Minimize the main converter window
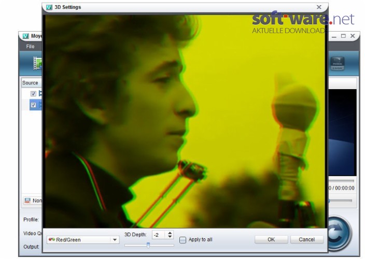 (x=334, y=36)
